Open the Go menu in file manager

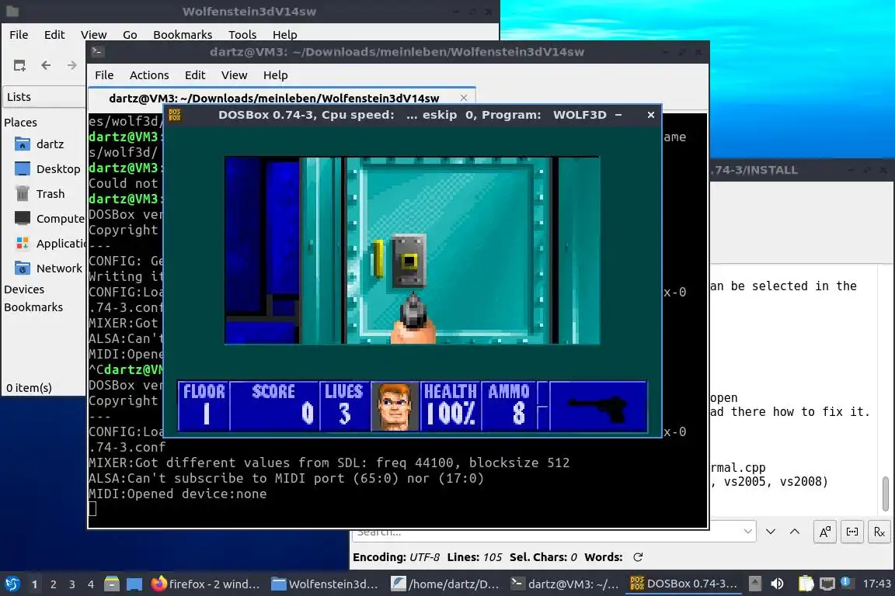tap(130, 35)
